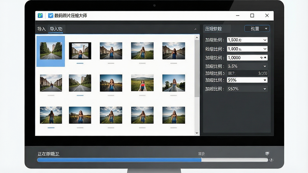Select the last thumbnail in the third row
This screenshot has width=308, height=173.
174,115
